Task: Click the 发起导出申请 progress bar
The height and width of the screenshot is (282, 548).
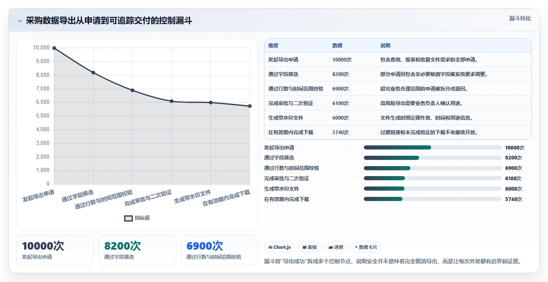Action: pyautogui.click(x=432, y=147)
